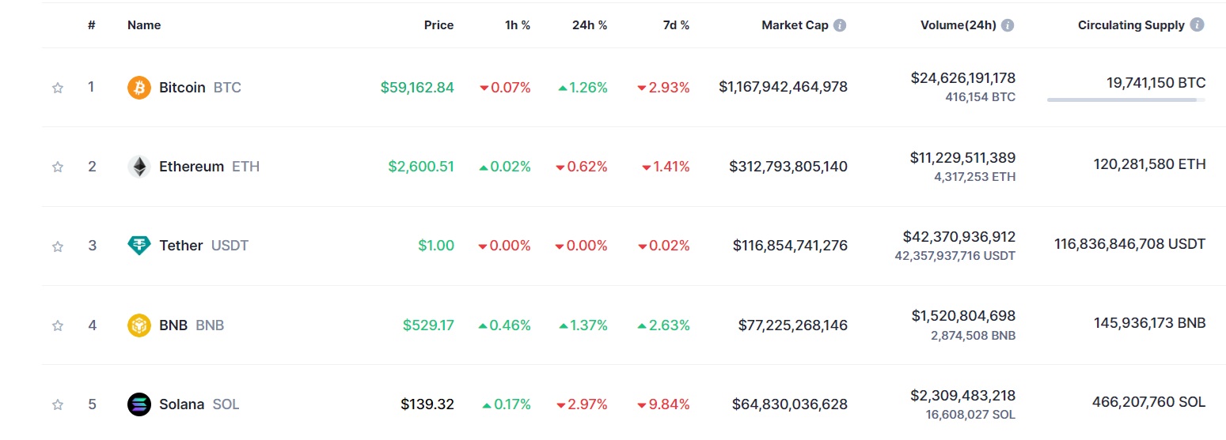Open Bitcoin's 24h volume of $24,626,191,178
Image resolution: width=1226 pixels, height=440 pixels.
(x=962, y=78)
